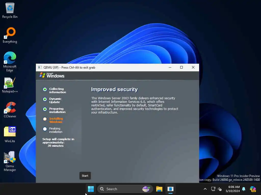Click the '39 minutes' remaining time text
Viewport: 261px width, 195px height.
tap(55, 146)
